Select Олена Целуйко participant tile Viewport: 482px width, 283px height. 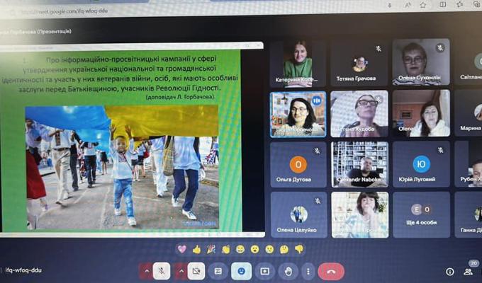pos(299,215)
